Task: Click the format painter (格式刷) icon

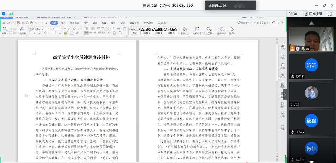Action: (x=22, y=30)
